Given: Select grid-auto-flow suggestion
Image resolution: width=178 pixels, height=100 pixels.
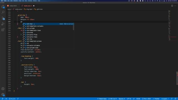Looking at the screenshot, I should [48, 35].
